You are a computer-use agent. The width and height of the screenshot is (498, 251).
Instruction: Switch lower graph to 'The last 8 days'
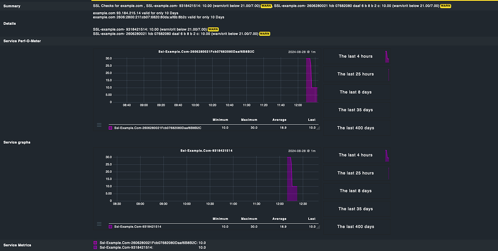point(355,191)
